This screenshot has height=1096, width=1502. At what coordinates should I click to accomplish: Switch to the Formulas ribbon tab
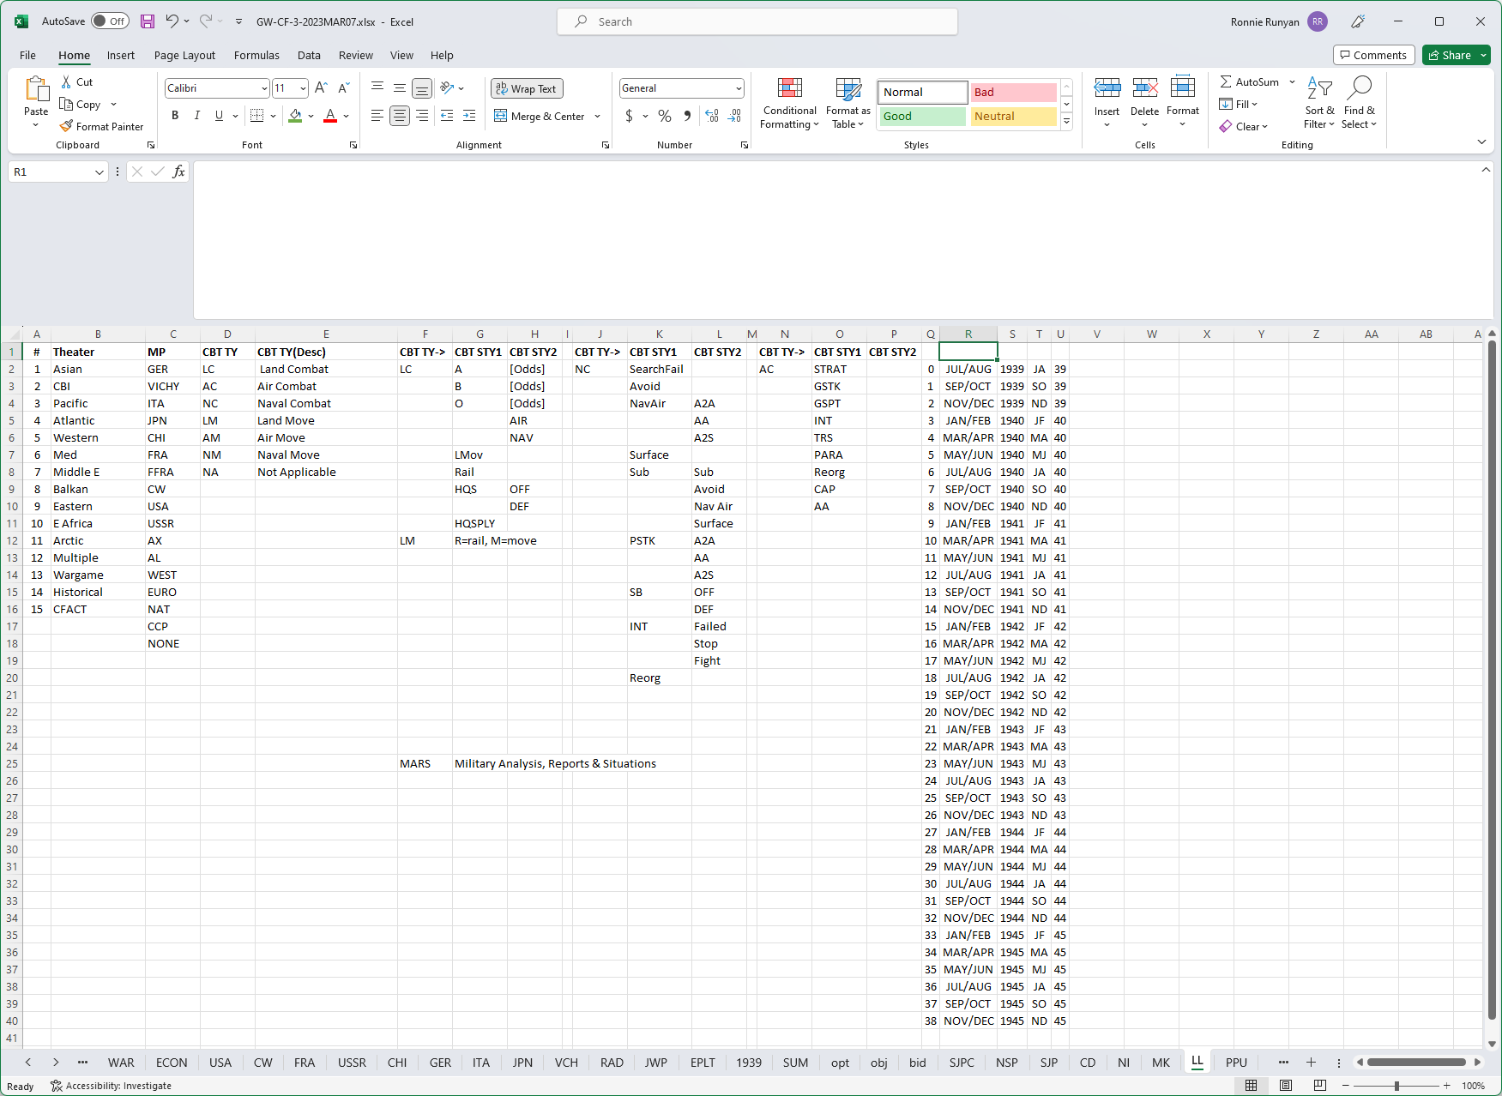(x=256, y=56)
